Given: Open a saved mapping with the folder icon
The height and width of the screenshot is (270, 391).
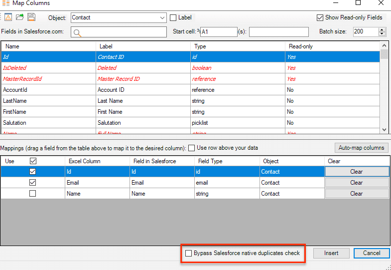Looking at the screenshot, I should pyautogui.click(x=20, y=17).
